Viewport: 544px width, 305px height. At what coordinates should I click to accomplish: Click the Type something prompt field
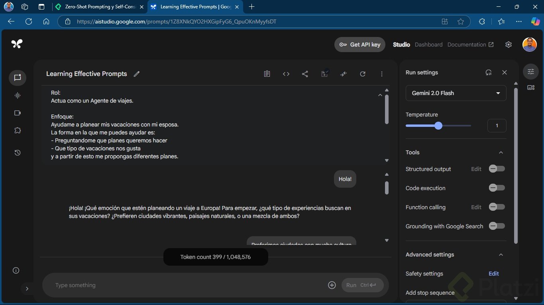click(187, 285)
